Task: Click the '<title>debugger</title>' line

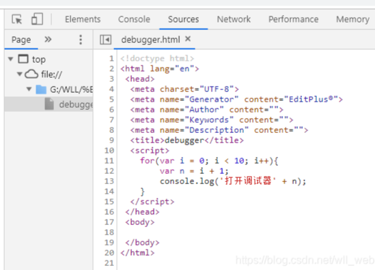Action: [186, 140]
